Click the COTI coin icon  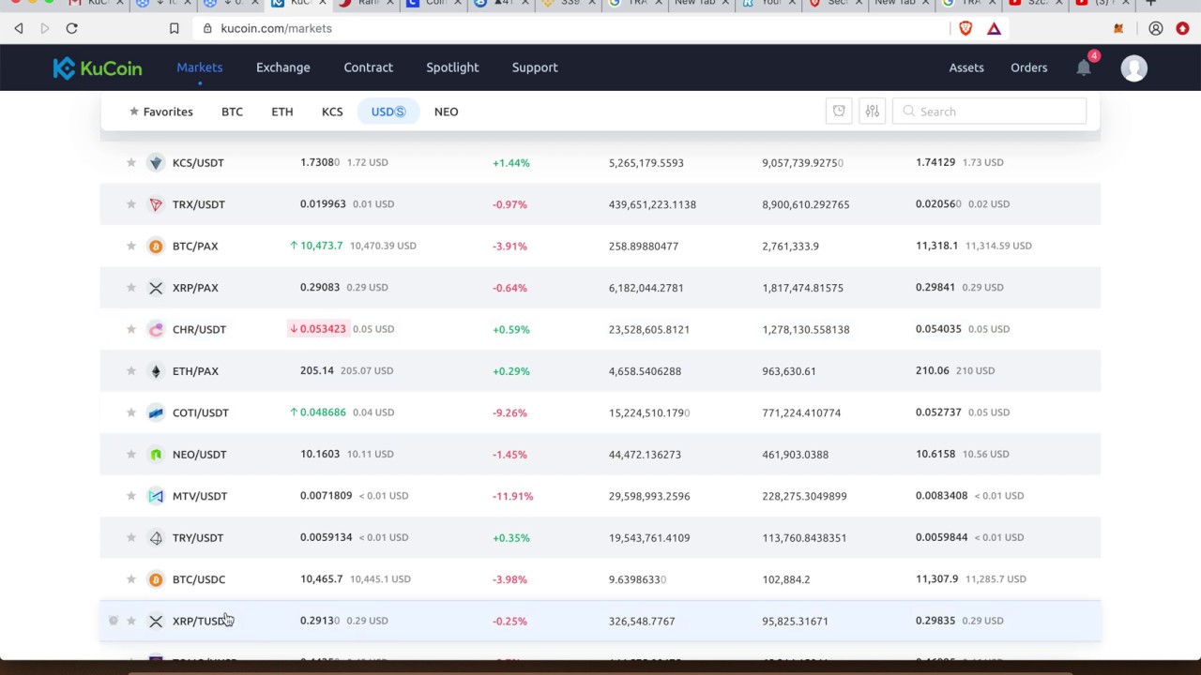pos(156,412)
